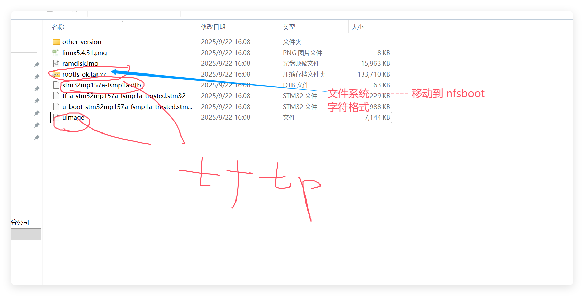Click type cell PNG 图片文件
Screen dimensions: 584x296
pyautogui.click(x=303, y=53)
